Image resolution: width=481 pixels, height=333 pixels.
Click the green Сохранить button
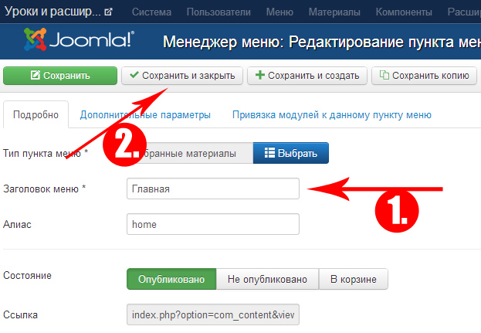[x=60, y=76]
